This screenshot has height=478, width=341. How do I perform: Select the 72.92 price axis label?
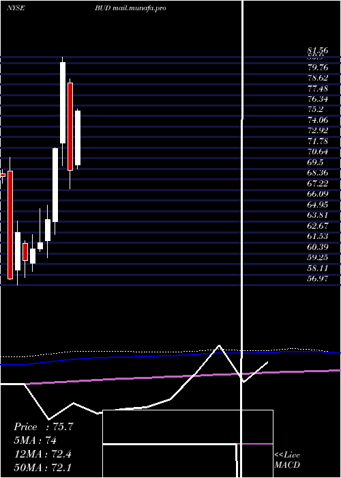(318, 131)
